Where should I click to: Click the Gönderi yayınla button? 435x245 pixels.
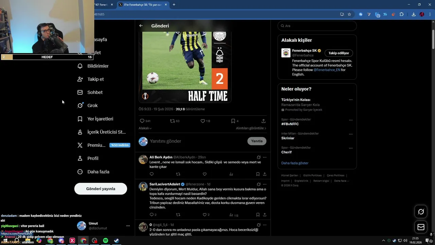click(x=101, y=189)
